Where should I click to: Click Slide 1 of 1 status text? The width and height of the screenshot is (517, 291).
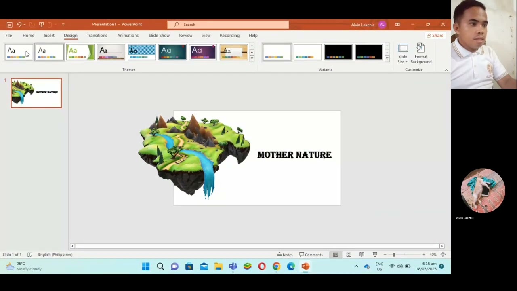point(12,255)
